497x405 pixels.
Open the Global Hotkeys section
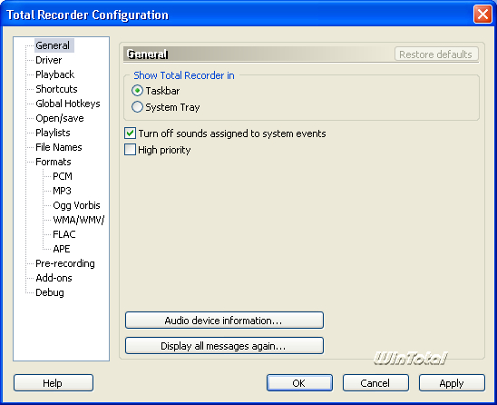(x=68, y=104)
